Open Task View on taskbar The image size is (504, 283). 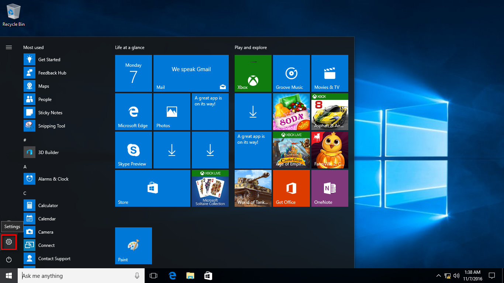point(153,276)
